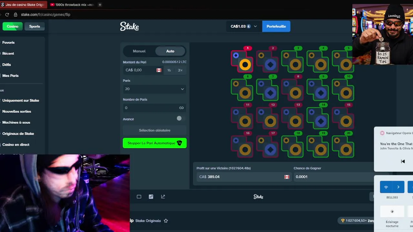Pick card number 8 in the grid

click(x=292, y=90)
